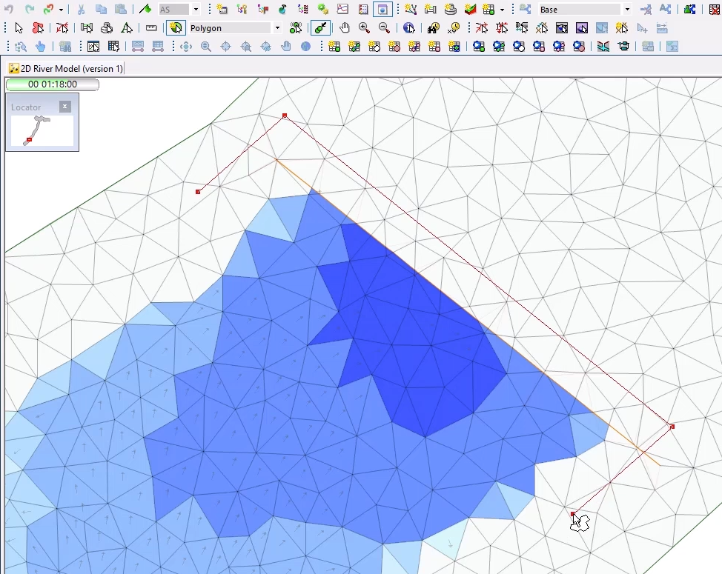Viewport: 722px width, 574px height.
Task: Click the Paste clipboard icon
Action: point(121,9)
